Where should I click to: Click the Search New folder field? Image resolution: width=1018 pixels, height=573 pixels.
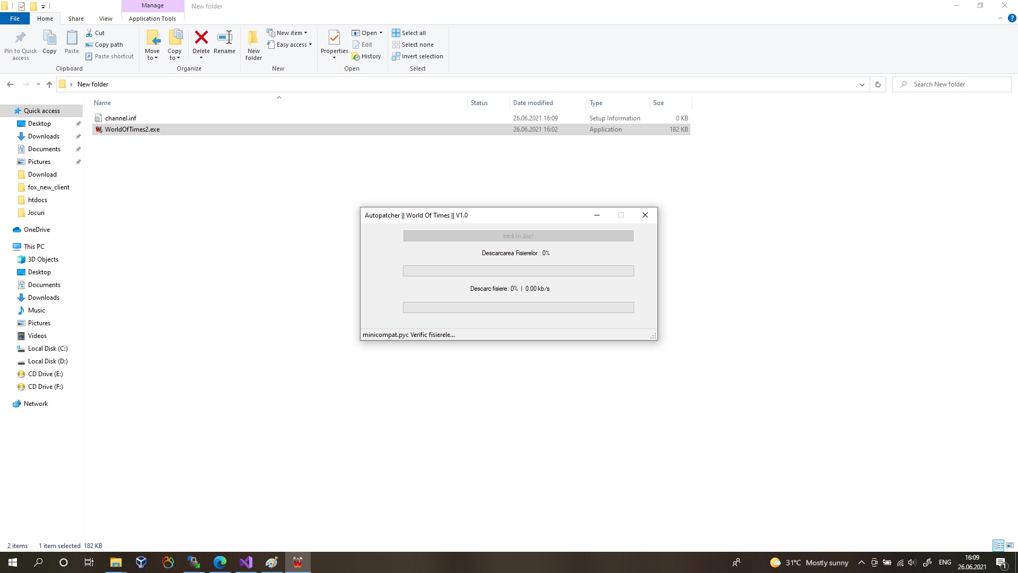[x=952, y=84]
